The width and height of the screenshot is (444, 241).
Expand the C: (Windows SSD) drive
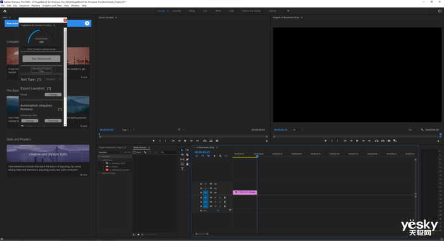(x=103, y=164)
